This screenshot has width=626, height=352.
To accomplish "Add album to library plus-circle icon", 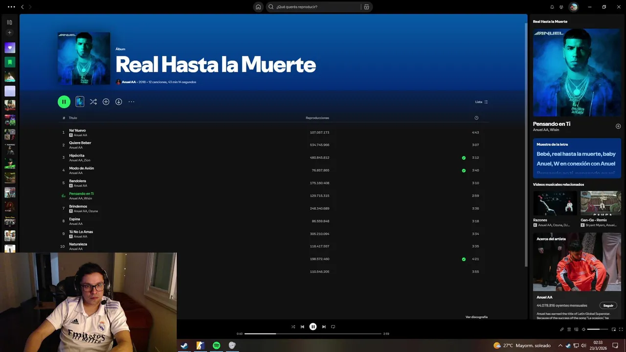I will (x=106, y=102).
